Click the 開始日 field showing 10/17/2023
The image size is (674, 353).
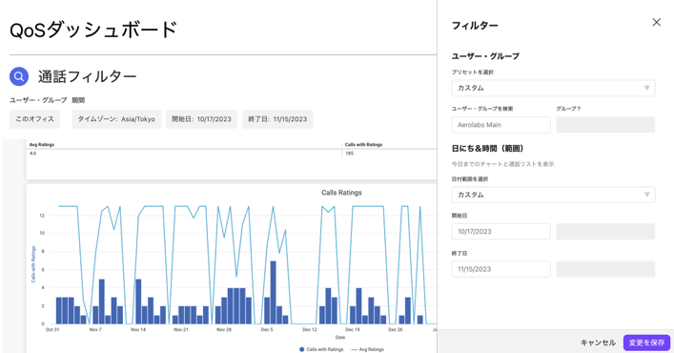click(x=500, y=231)
